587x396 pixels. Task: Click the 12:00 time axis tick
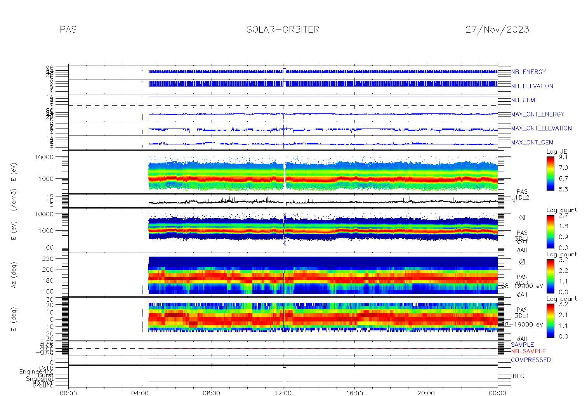click(x=283, y=393)
